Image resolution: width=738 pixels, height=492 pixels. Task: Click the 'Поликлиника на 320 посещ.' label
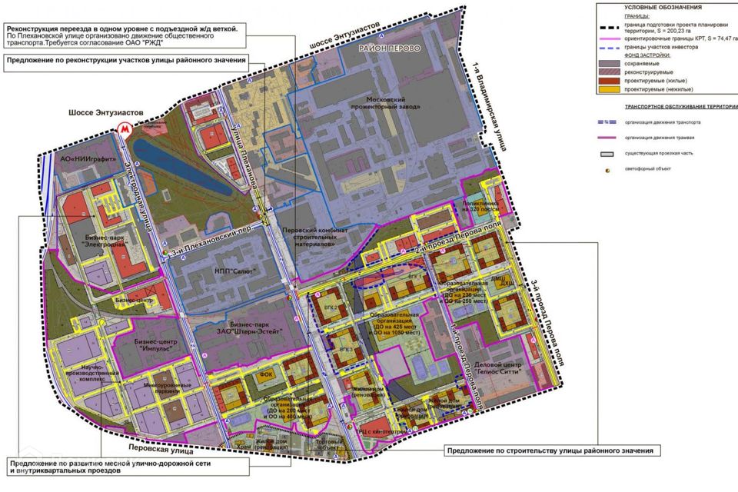[481, 206]
